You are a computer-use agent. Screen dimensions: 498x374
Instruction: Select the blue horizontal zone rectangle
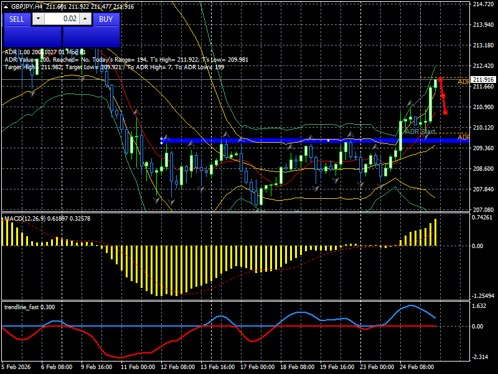coord(315,141)
